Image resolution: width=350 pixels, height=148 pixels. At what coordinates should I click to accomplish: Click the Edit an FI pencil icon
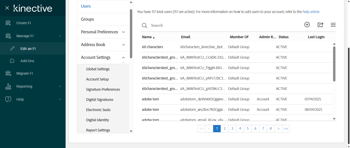(12, 48)
